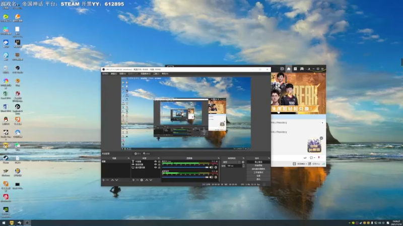Move the source down in Sources panel
The image size is (403, 226).
tap(151, 180)
